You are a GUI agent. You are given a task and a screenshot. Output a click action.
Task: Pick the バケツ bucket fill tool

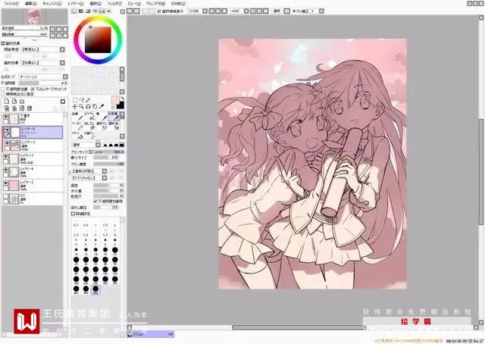pyautogui.click(x=77, y=135)
